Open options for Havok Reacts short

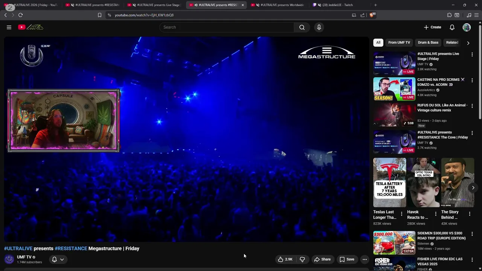436,214
